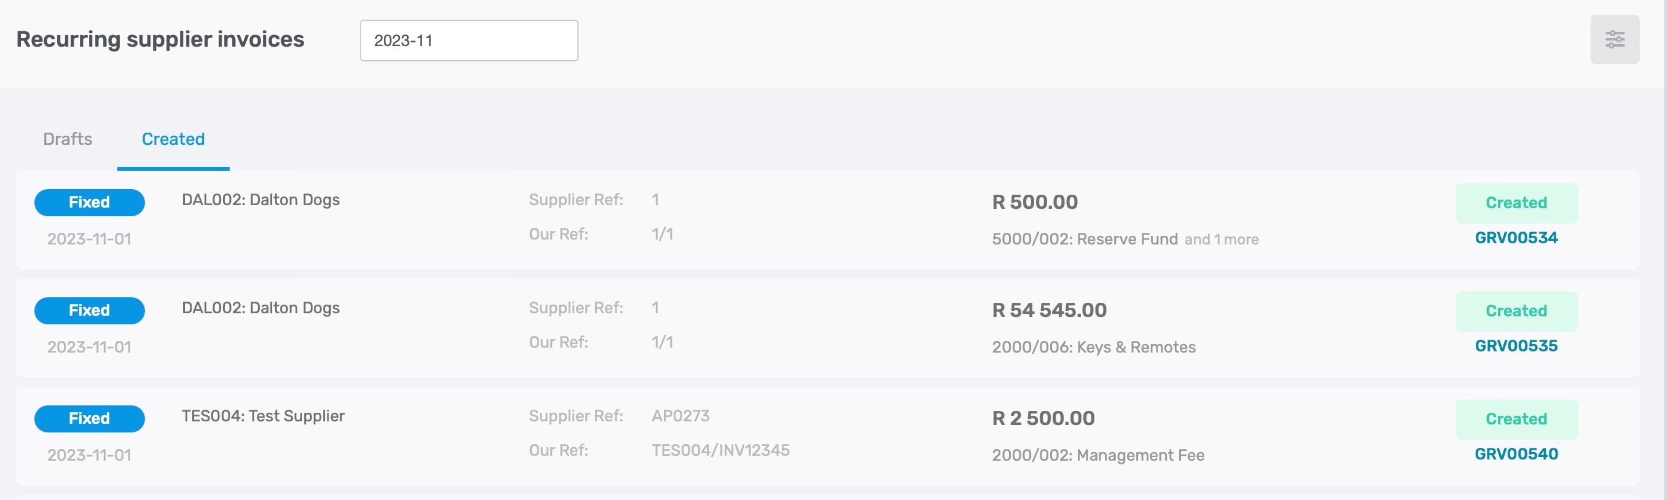Image resolution: width=1668 pixels, height=500 pixels.
Task: Click 2000/006: Keys & Remotes account text
Action: coord(1094,347)
